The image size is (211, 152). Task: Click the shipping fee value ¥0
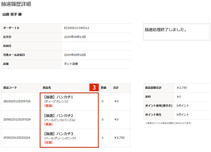click(x=179, y=97)
